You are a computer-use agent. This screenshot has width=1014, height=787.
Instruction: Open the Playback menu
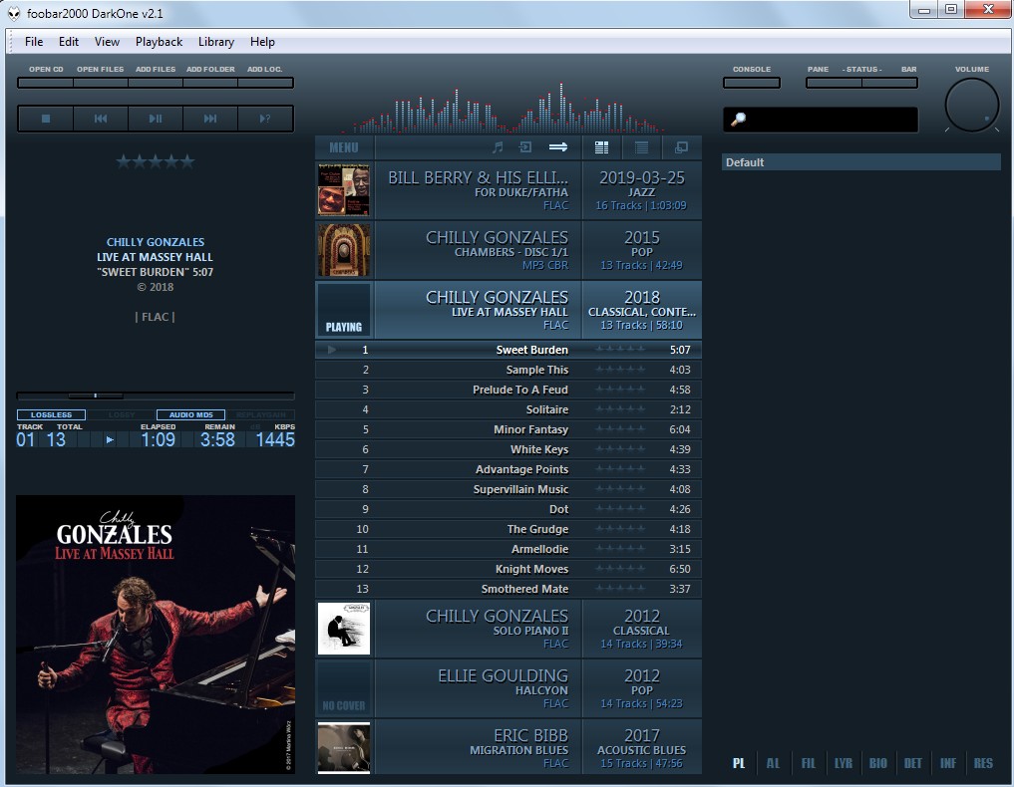click(159, 42)
